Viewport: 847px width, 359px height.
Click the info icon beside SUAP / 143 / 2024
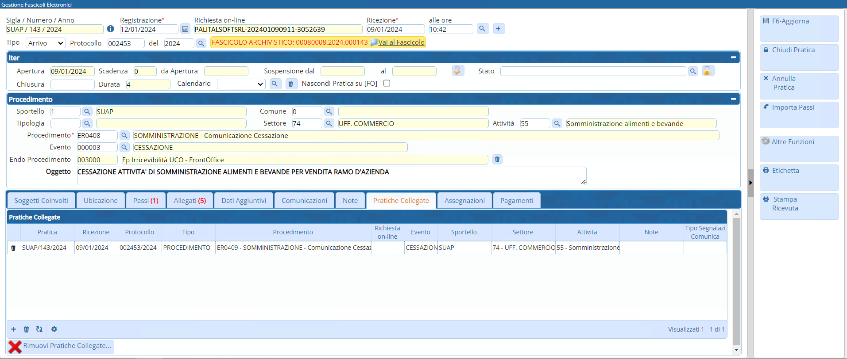[x=110, y=29]
